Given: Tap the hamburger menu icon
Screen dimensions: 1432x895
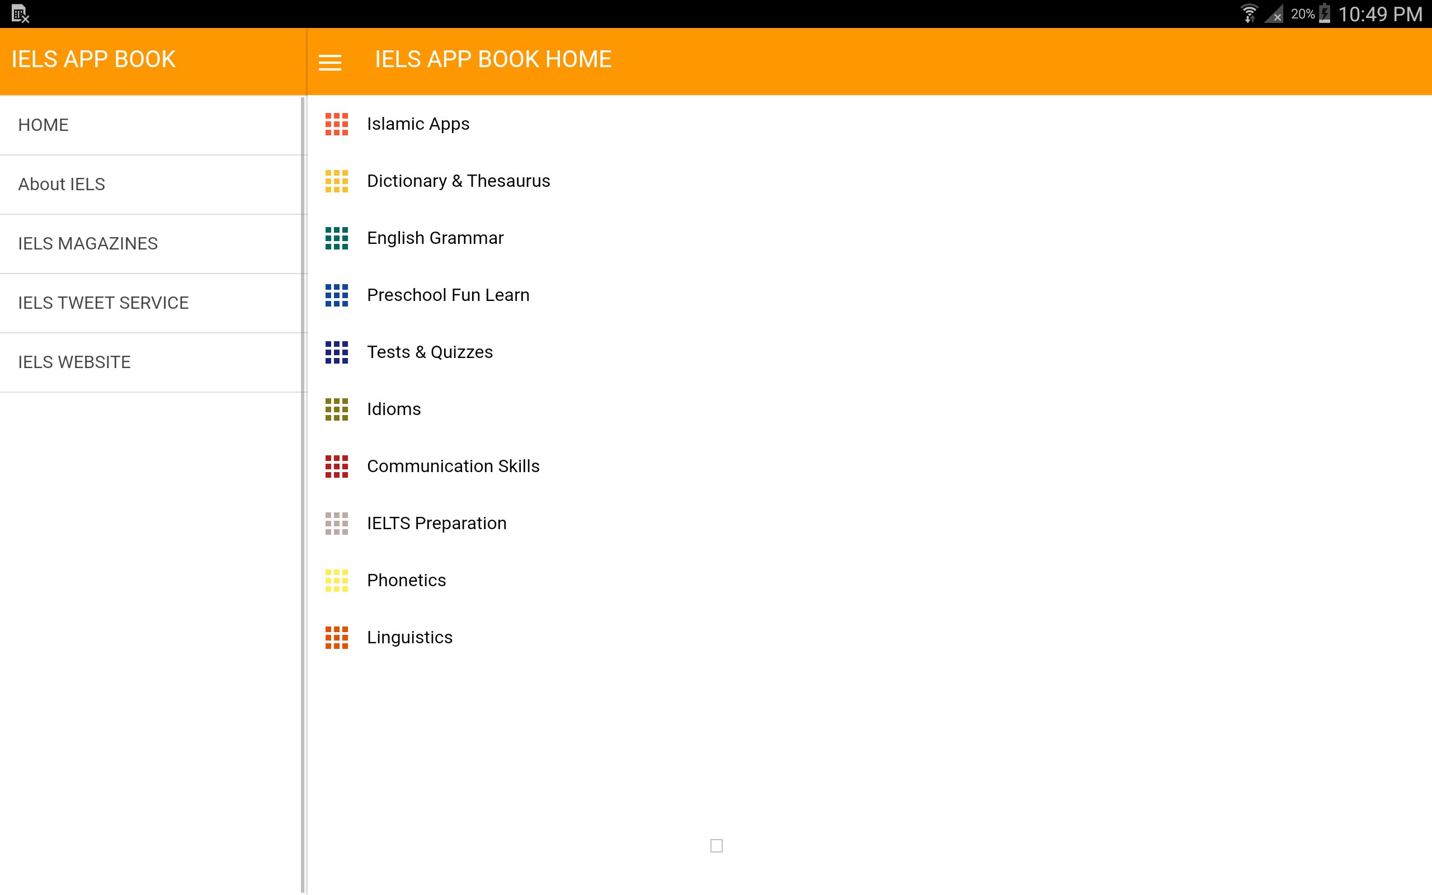Looking at the screenshot, I should coord(329,62).
